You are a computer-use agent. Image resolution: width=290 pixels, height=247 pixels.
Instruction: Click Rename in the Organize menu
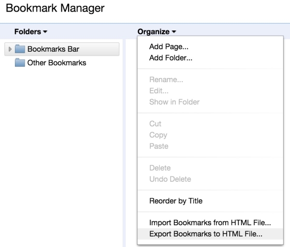pos(166,80)
